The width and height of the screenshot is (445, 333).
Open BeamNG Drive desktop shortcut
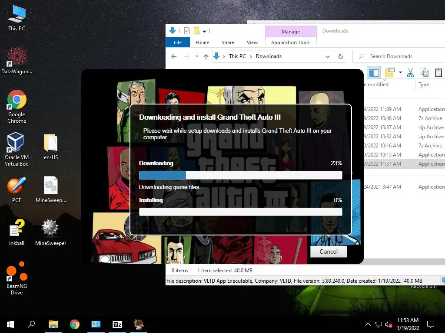(x=17, y=278)
